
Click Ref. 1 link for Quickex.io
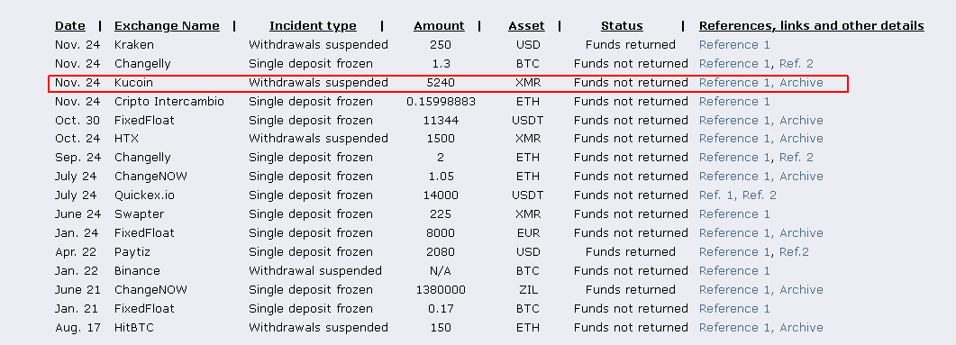tap(715, 195)
